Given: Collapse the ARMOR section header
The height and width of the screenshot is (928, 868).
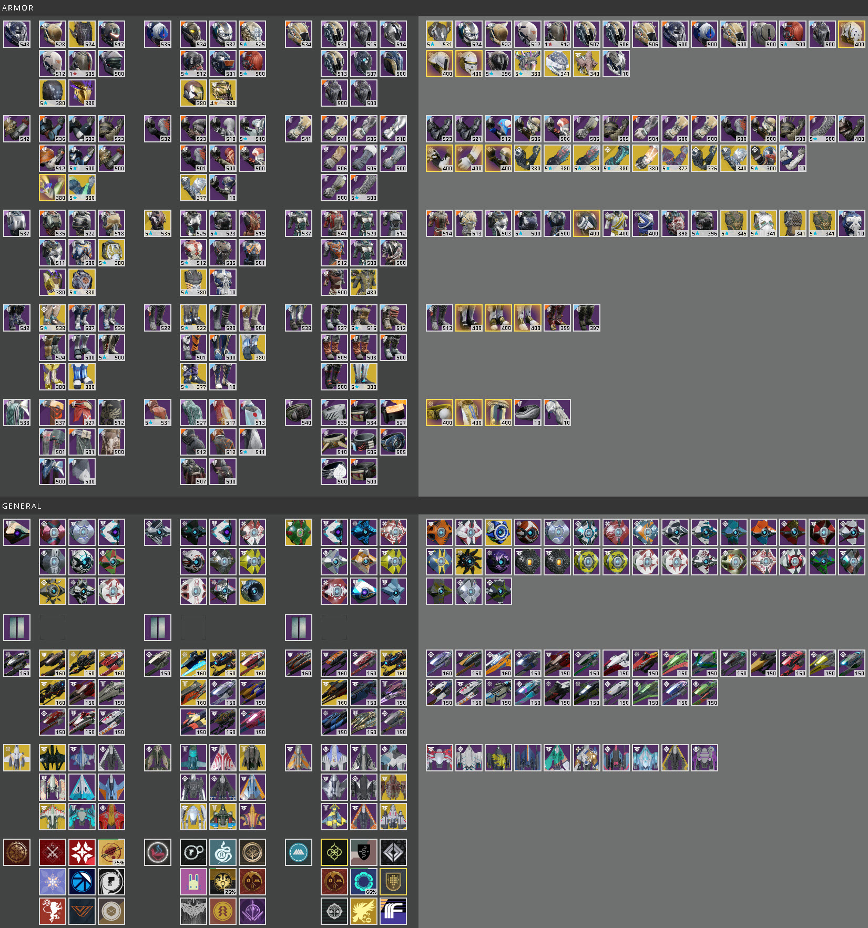Looking at the screenshot, I should (18, 8).
